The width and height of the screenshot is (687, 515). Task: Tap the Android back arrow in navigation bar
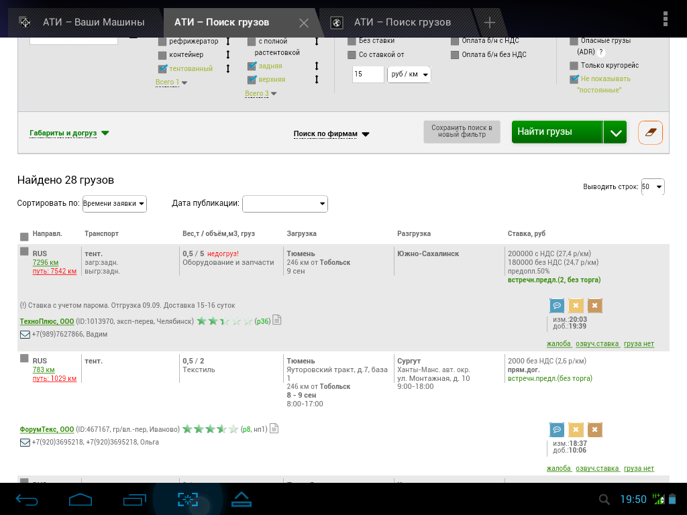[28, 500]
